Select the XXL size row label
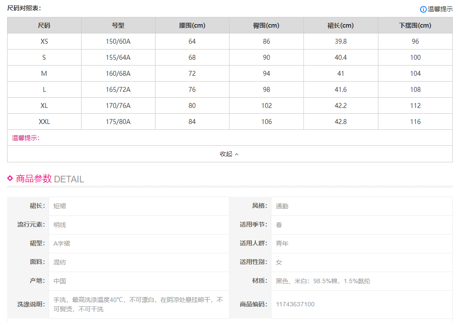 [44, 122]
